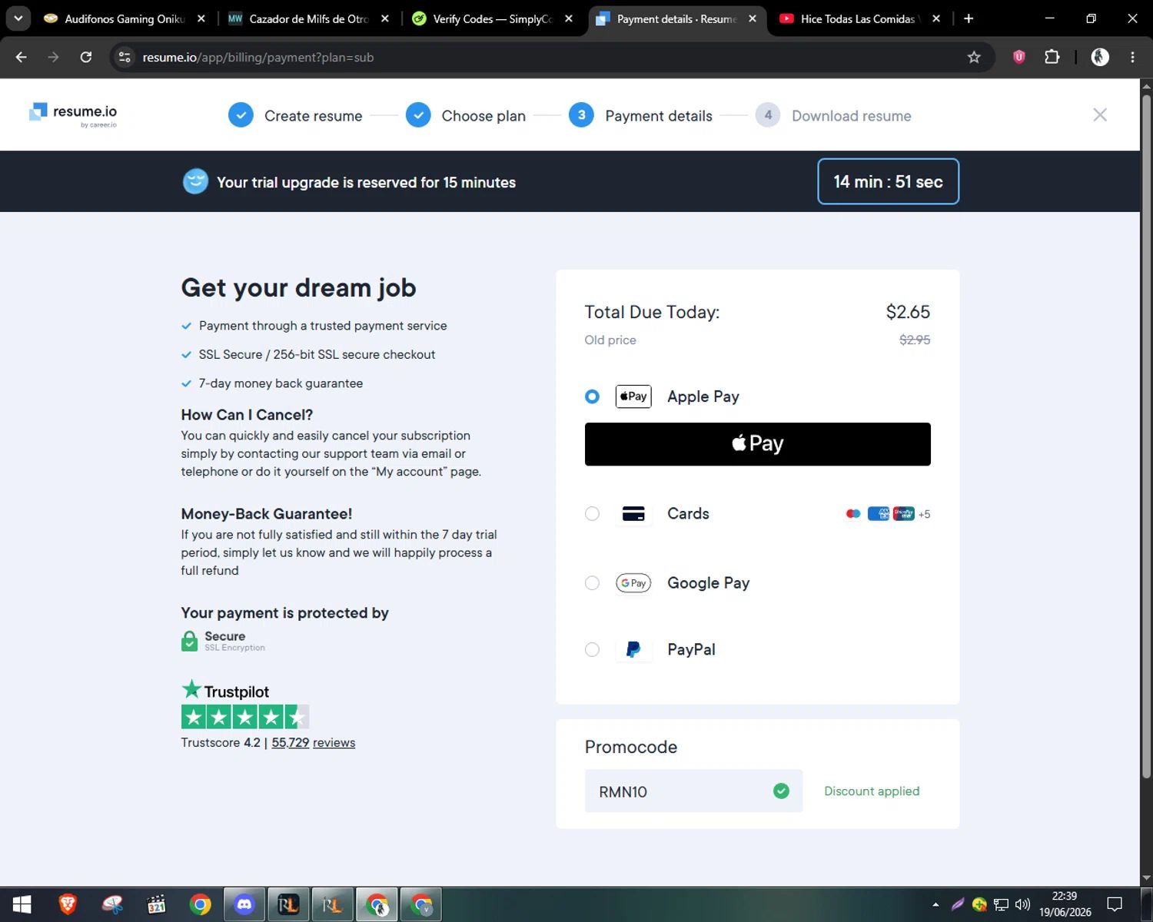Click the Maestro card brand icon
1153x922 pixels.
point(853,514)
